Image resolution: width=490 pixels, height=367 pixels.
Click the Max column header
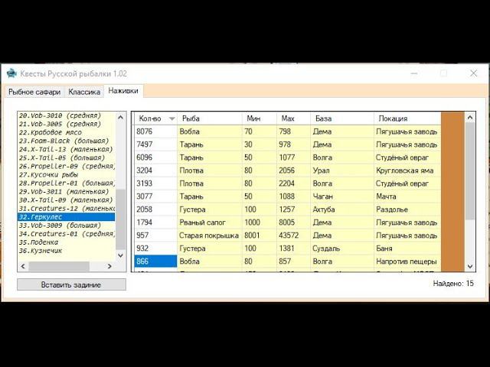pos(293,119)
